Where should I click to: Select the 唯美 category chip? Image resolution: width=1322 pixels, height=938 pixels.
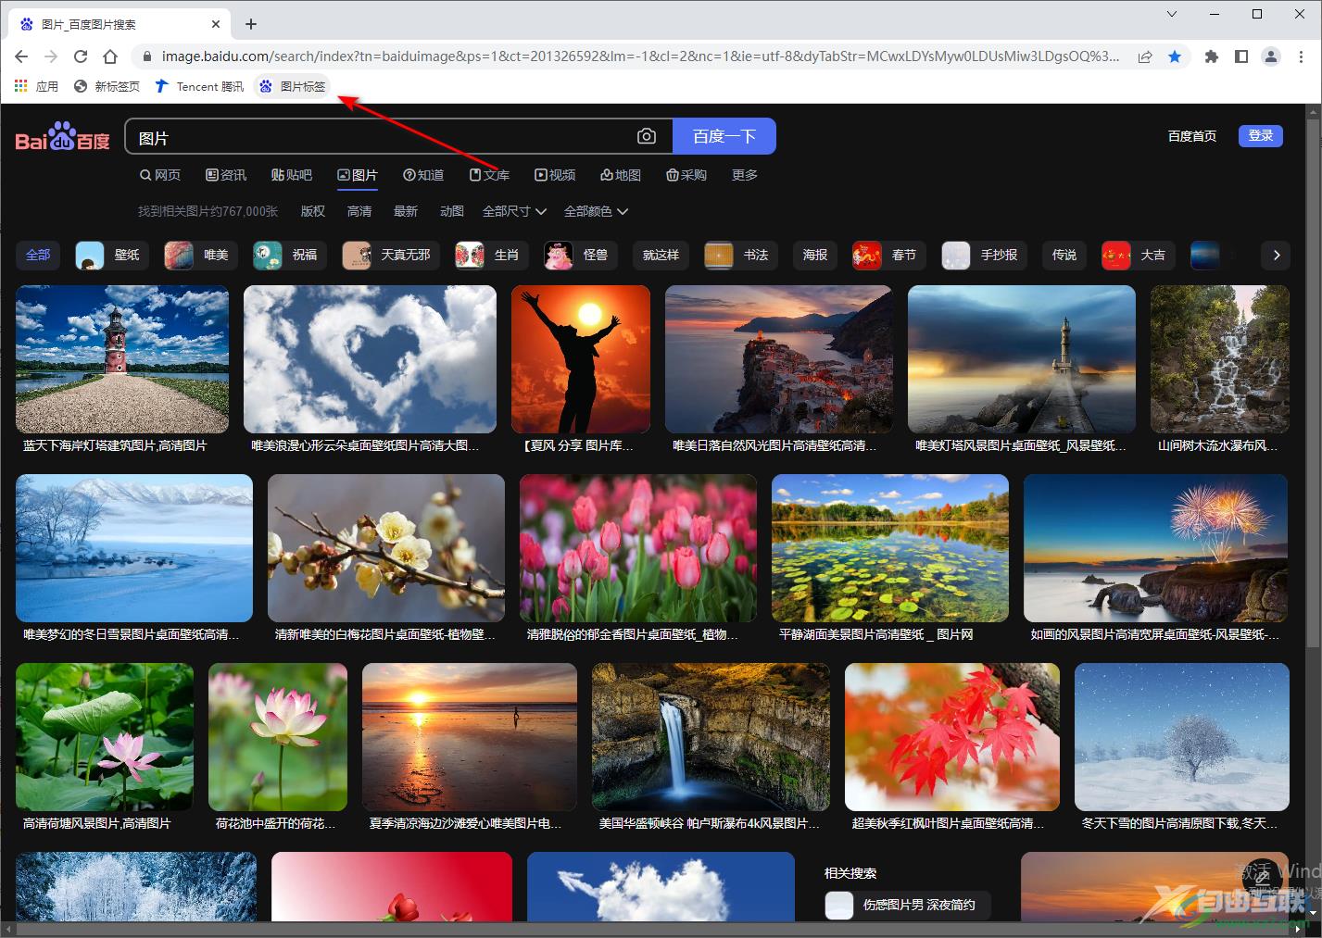[x=201, y=255]
